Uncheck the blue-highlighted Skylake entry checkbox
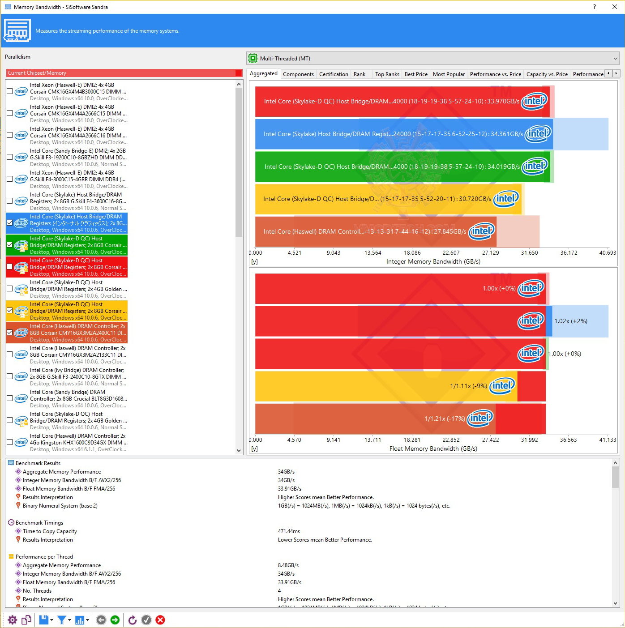625x628 pixels. tap(10, 223)
